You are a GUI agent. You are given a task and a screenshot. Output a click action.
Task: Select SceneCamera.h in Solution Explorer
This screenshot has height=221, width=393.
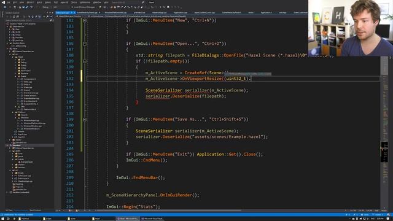[x=29, y=96]
